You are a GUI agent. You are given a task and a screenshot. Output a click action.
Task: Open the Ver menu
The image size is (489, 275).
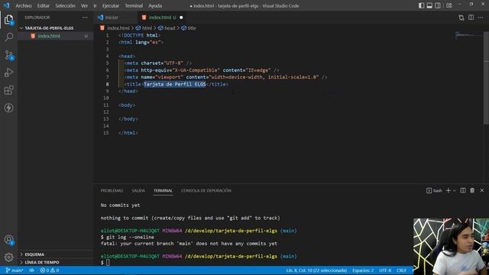pyautogui.click(x=84, y=5)
